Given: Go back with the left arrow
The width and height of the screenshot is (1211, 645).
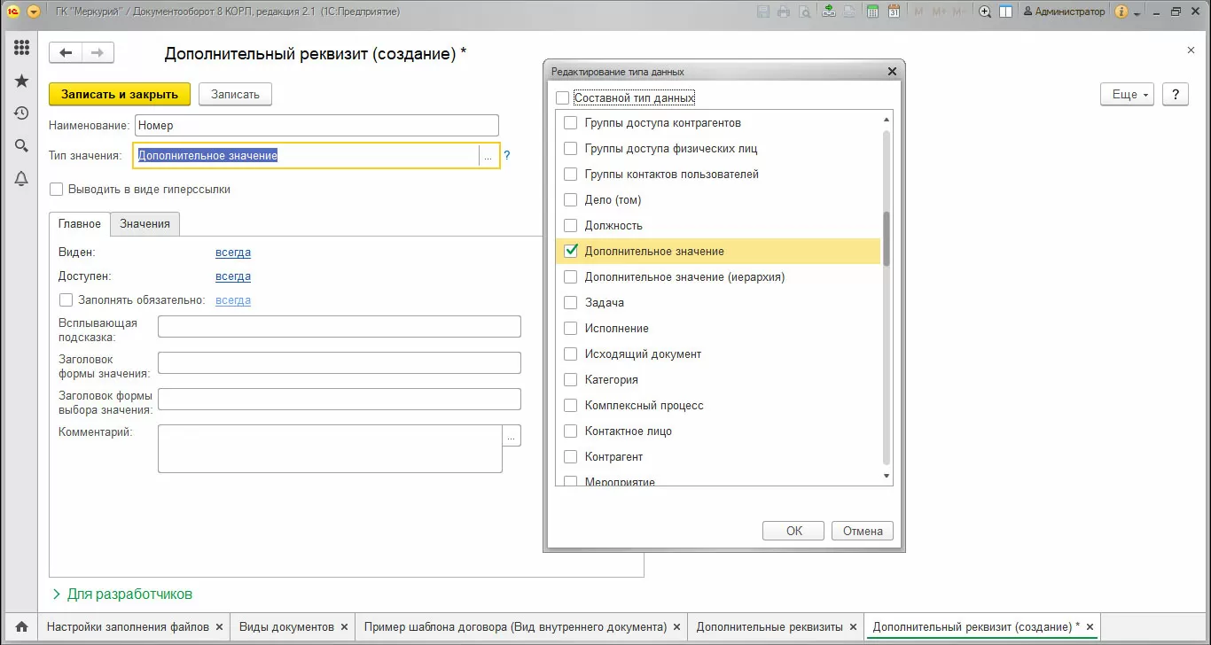Looking at the screenshot, I should click(66, 53).
